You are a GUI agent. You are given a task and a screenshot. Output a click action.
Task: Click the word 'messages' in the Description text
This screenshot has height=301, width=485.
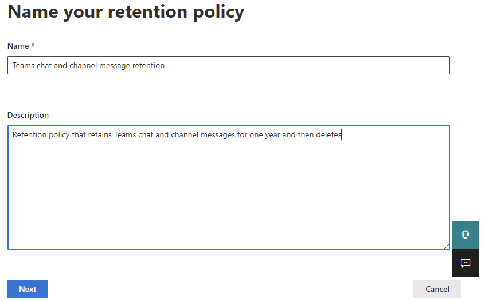[217, 135]
